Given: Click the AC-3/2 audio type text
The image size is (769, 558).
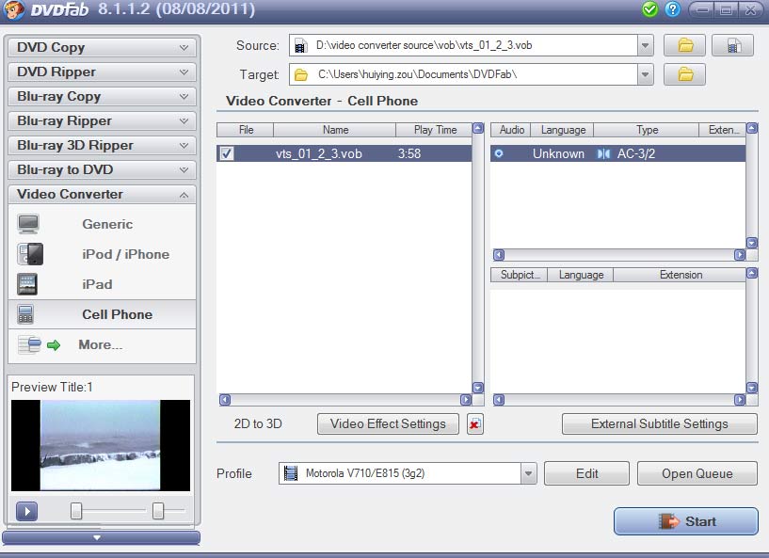Looking at the screenshot, I should [635, 154].
